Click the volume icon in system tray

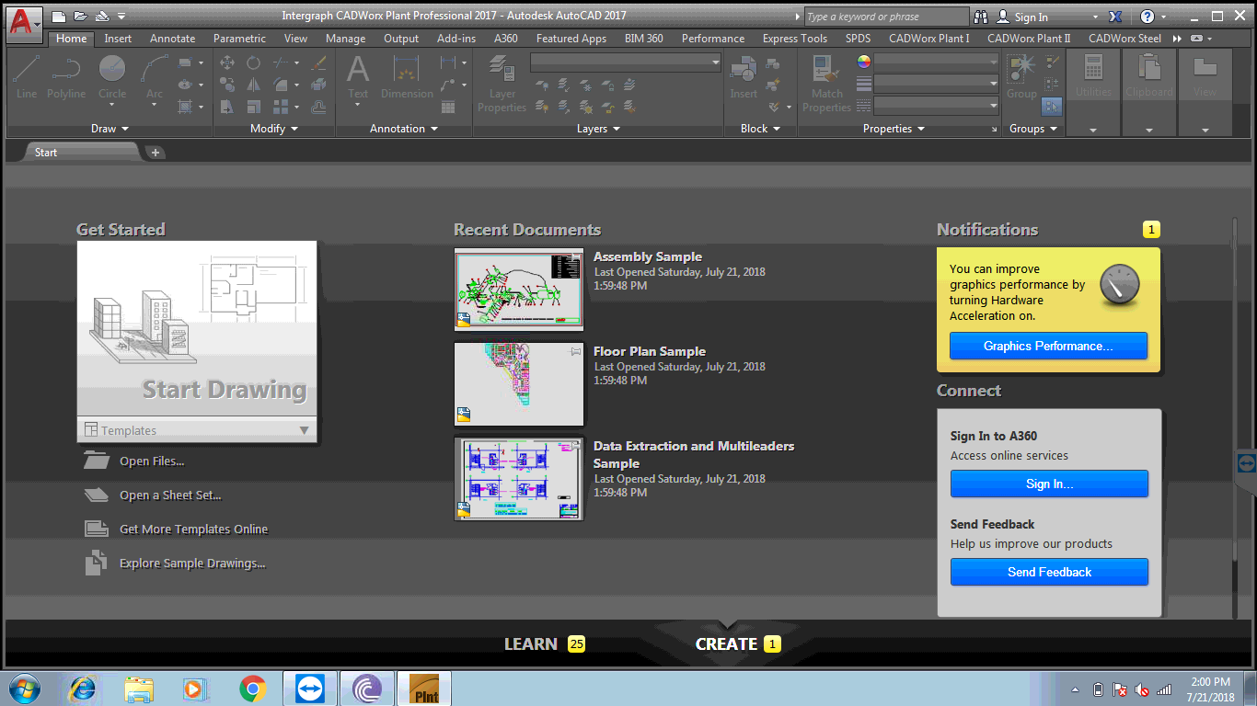click(1142, 689)
